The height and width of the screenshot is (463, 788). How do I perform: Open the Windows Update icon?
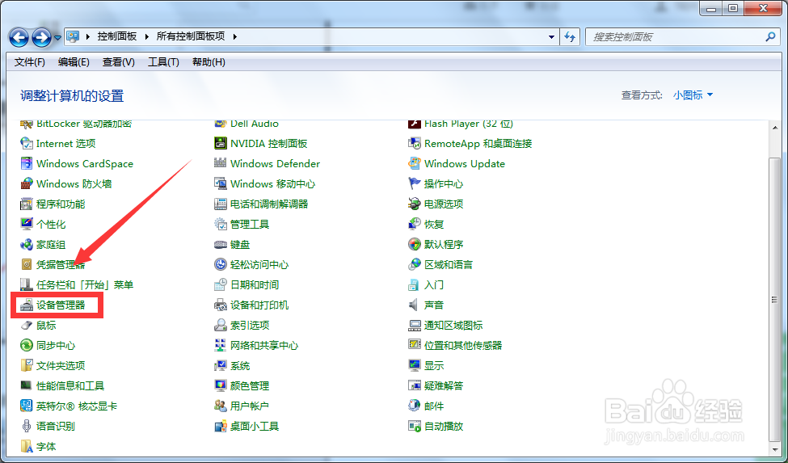click(x=414, y=164)
